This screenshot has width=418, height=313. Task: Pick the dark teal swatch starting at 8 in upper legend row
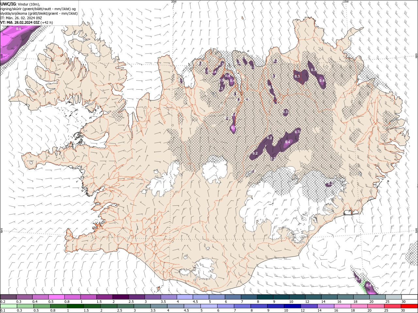(265, 297)
